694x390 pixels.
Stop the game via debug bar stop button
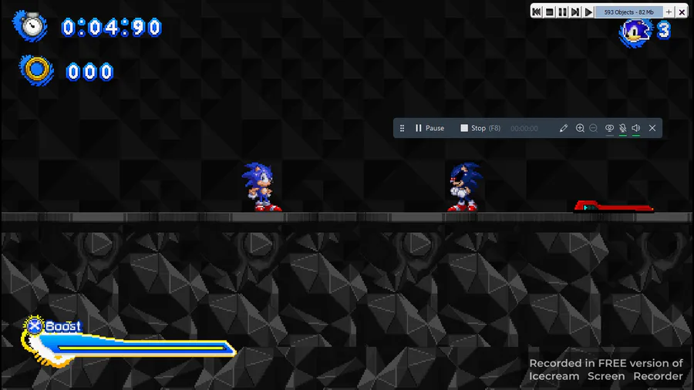[549, 12]
